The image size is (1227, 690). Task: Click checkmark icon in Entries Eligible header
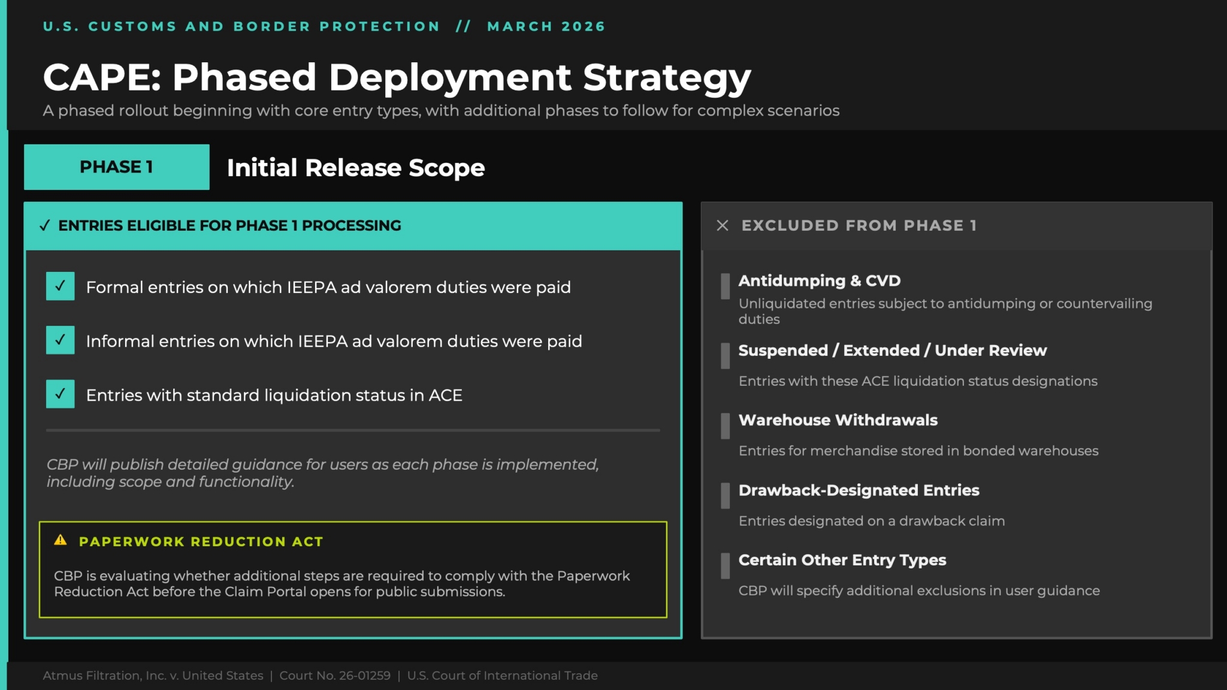coord(44,226)
